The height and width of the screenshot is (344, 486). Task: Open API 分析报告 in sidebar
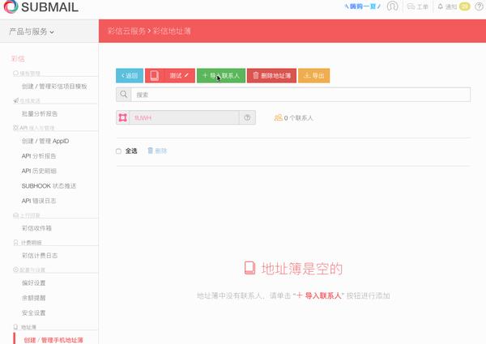coord(39,156)
